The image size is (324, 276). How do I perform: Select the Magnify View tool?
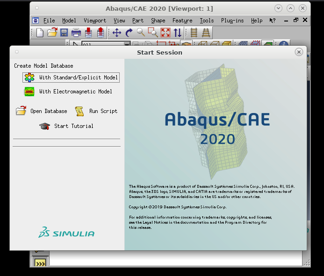141,32
